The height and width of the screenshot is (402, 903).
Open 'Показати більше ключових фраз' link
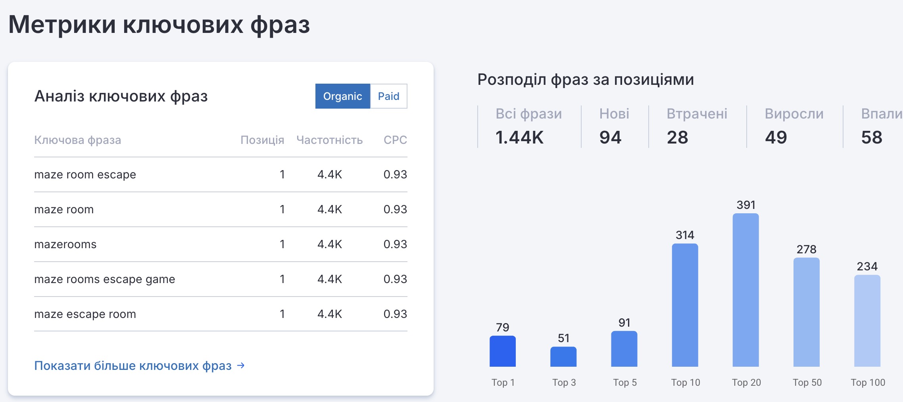[133, 366]
